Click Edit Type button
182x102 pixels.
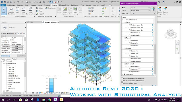pyautogui.click(x=21, y=33)
